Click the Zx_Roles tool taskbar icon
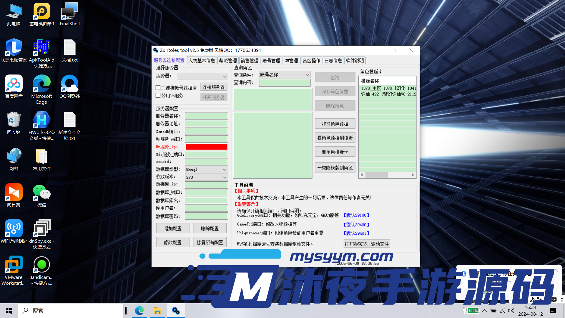 click(176, 311)
